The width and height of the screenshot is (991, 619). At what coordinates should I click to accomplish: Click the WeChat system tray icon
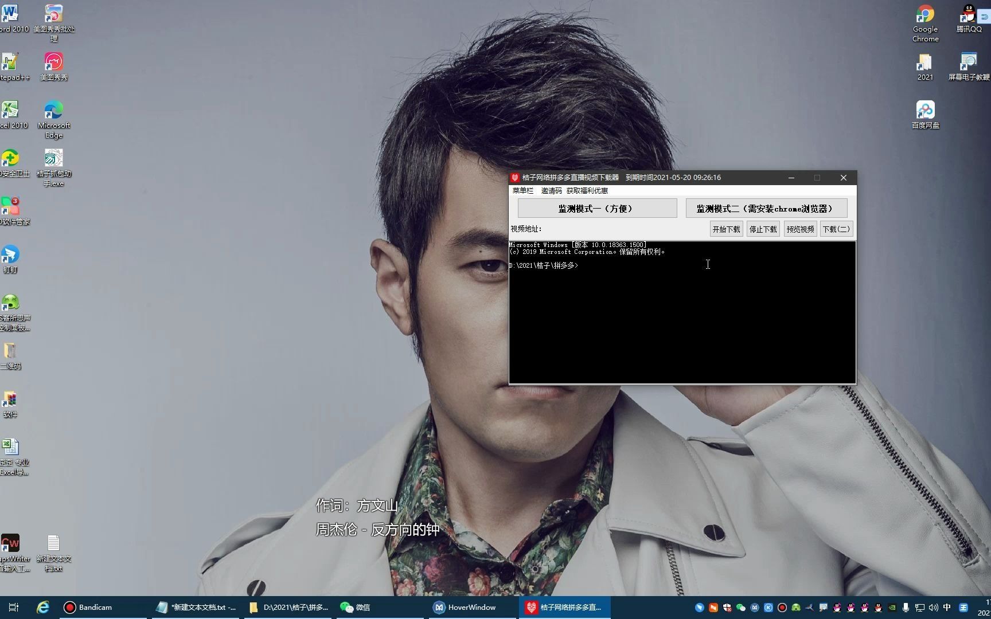pyautogui.click(x=740, y=608)
